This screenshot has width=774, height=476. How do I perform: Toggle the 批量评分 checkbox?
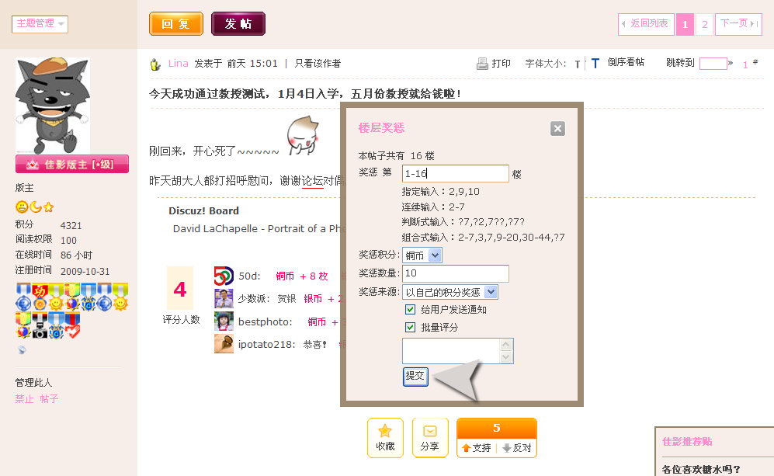point(411,327)
